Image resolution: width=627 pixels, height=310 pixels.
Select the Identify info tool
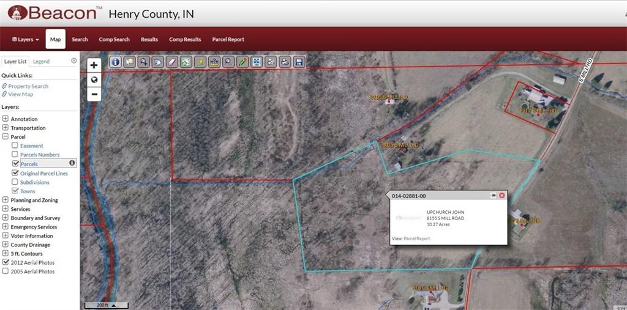[x=116, y=62]
